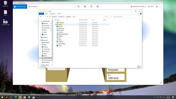Viewport: 176px width, 99px height.
Task: Open the Datei ribbon tab
Action: pos(41,14)
